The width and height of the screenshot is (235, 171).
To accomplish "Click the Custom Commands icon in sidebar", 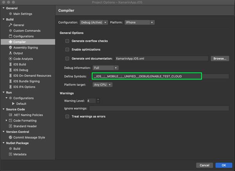I will [10, 31].
